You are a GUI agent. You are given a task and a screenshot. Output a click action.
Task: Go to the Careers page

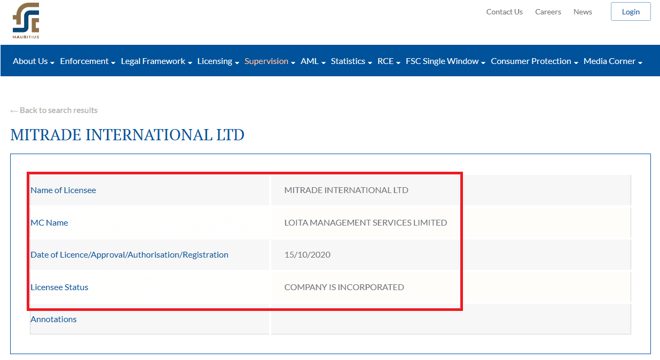pyautogui.click(x=548, y=12)
